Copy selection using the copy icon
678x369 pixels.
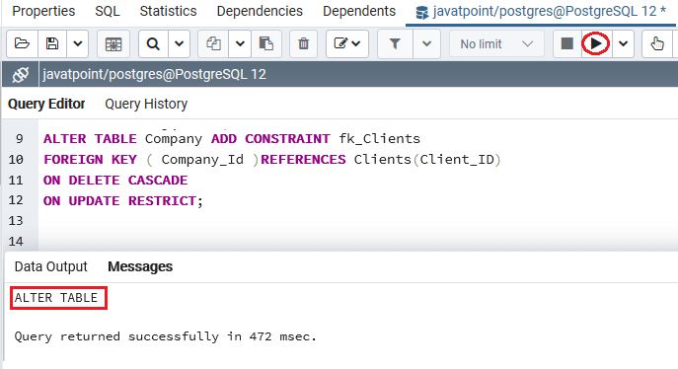click(x=213, y=43)
